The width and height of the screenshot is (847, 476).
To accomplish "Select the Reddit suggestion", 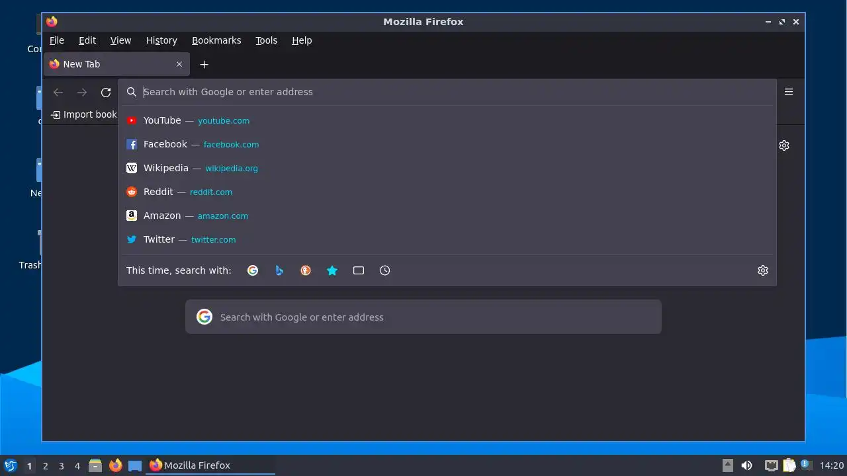I will (x=447, y=192).
